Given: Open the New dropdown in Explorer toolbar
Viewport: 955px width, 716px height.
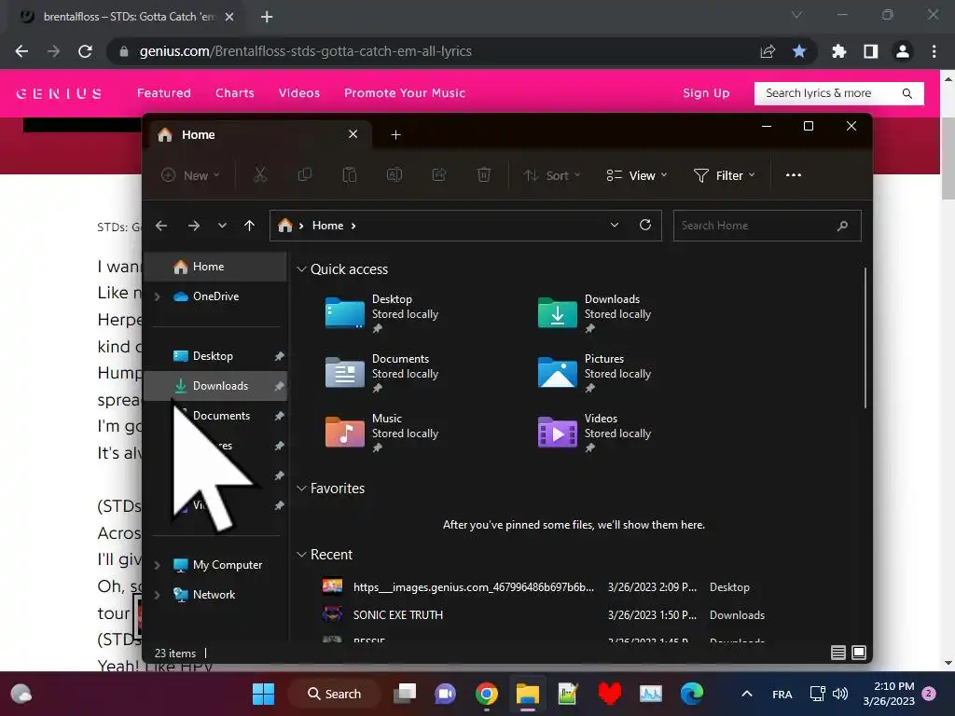Looking at the screenshot, I should 190,175.
